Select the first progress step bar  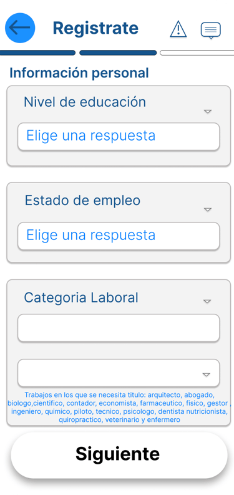tap(37, 52)
